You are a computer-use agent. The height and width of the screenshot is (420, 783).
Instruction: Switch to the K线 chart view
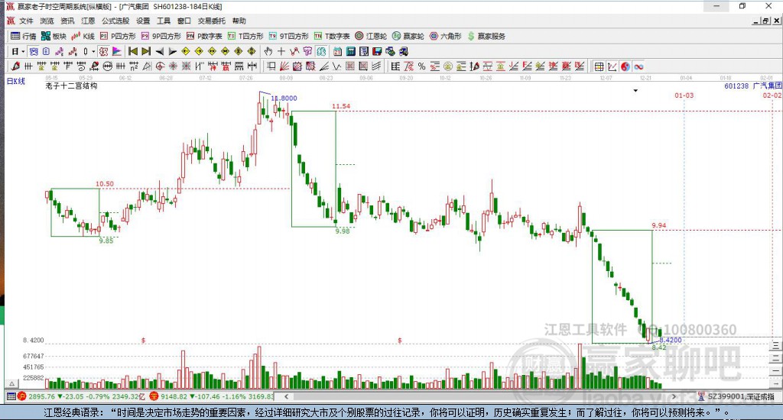tap(83, 36)
